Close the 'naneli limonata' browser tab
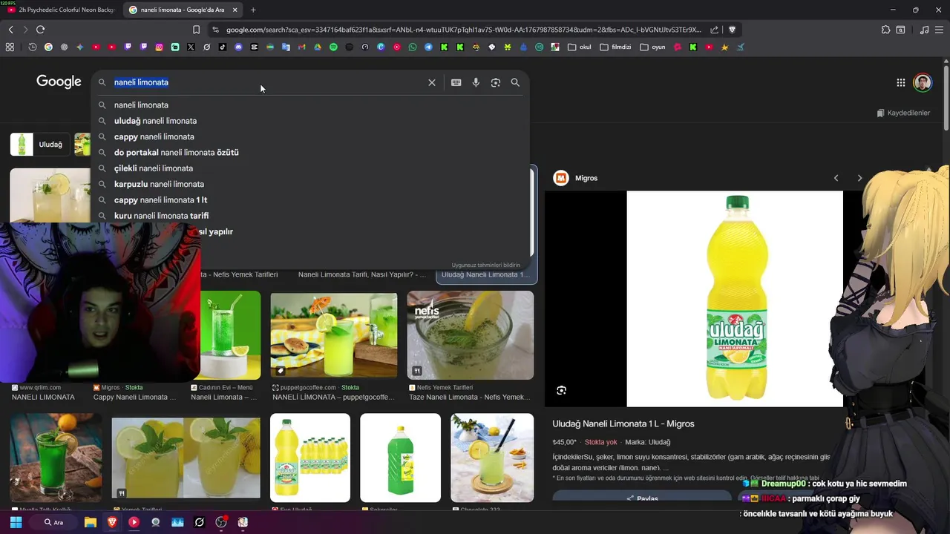The width and height of the screenshot is (950, 534). click(235, 10)
